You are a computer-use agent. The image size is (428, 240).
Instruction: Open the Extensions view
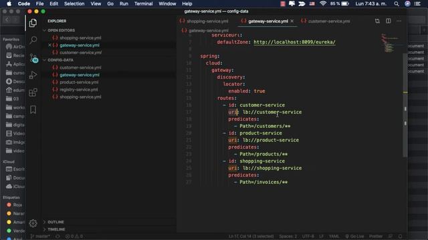click(x=33, y=92)
